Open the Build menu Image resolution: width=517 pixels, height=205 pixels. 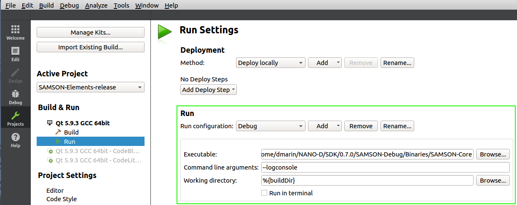[46, 5]
